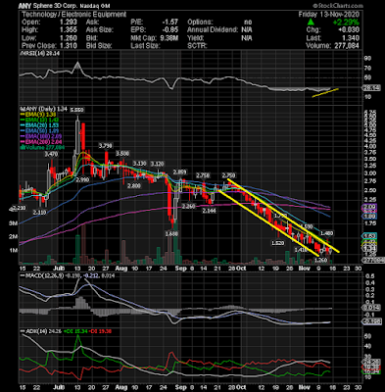Click the EPS value -0.85
The height and width of the screenshot is (392, 385).
(170, 30)
